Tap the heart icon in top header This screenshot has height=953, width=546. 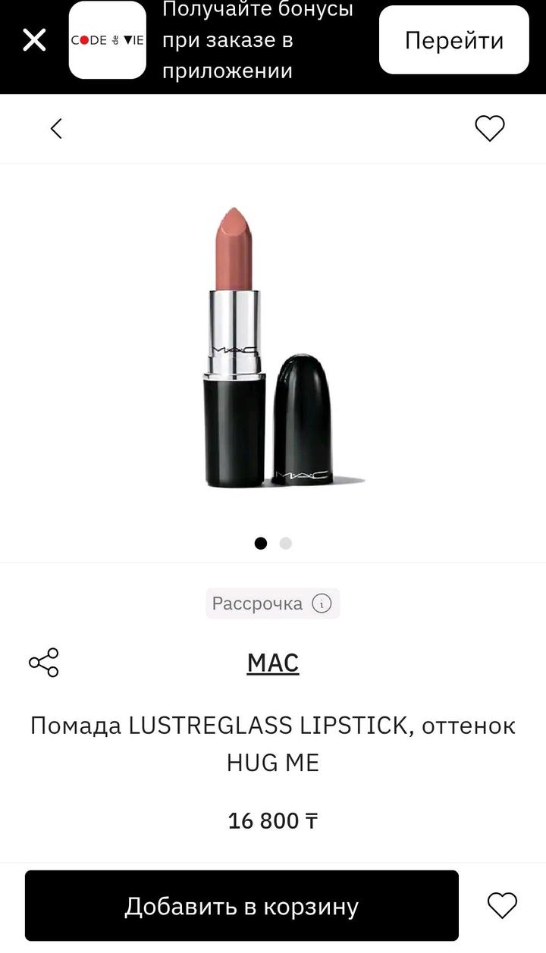[489, 128]
